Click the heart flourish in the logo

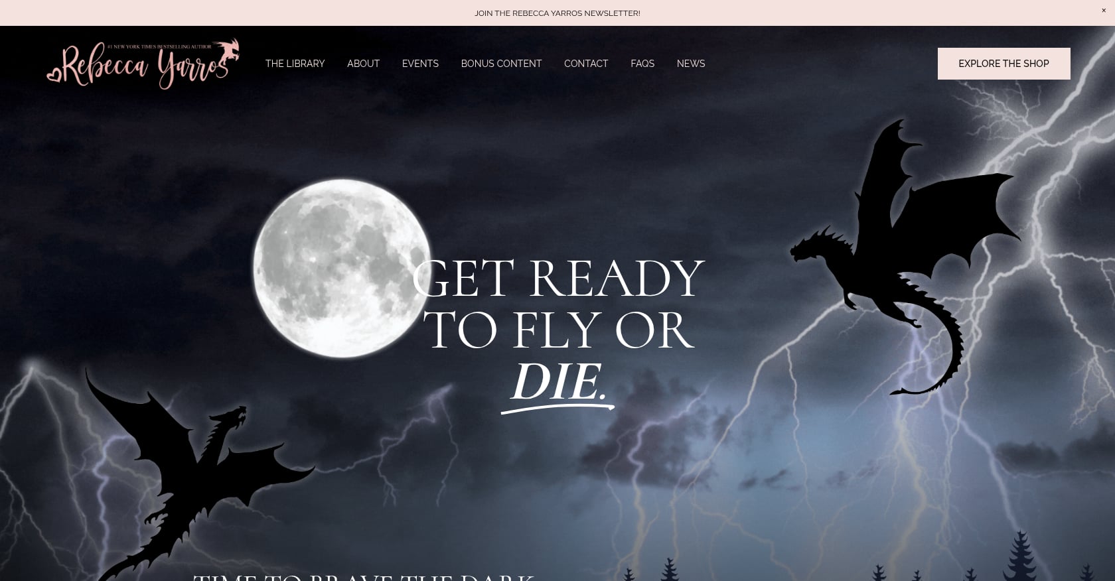[54, 74]
